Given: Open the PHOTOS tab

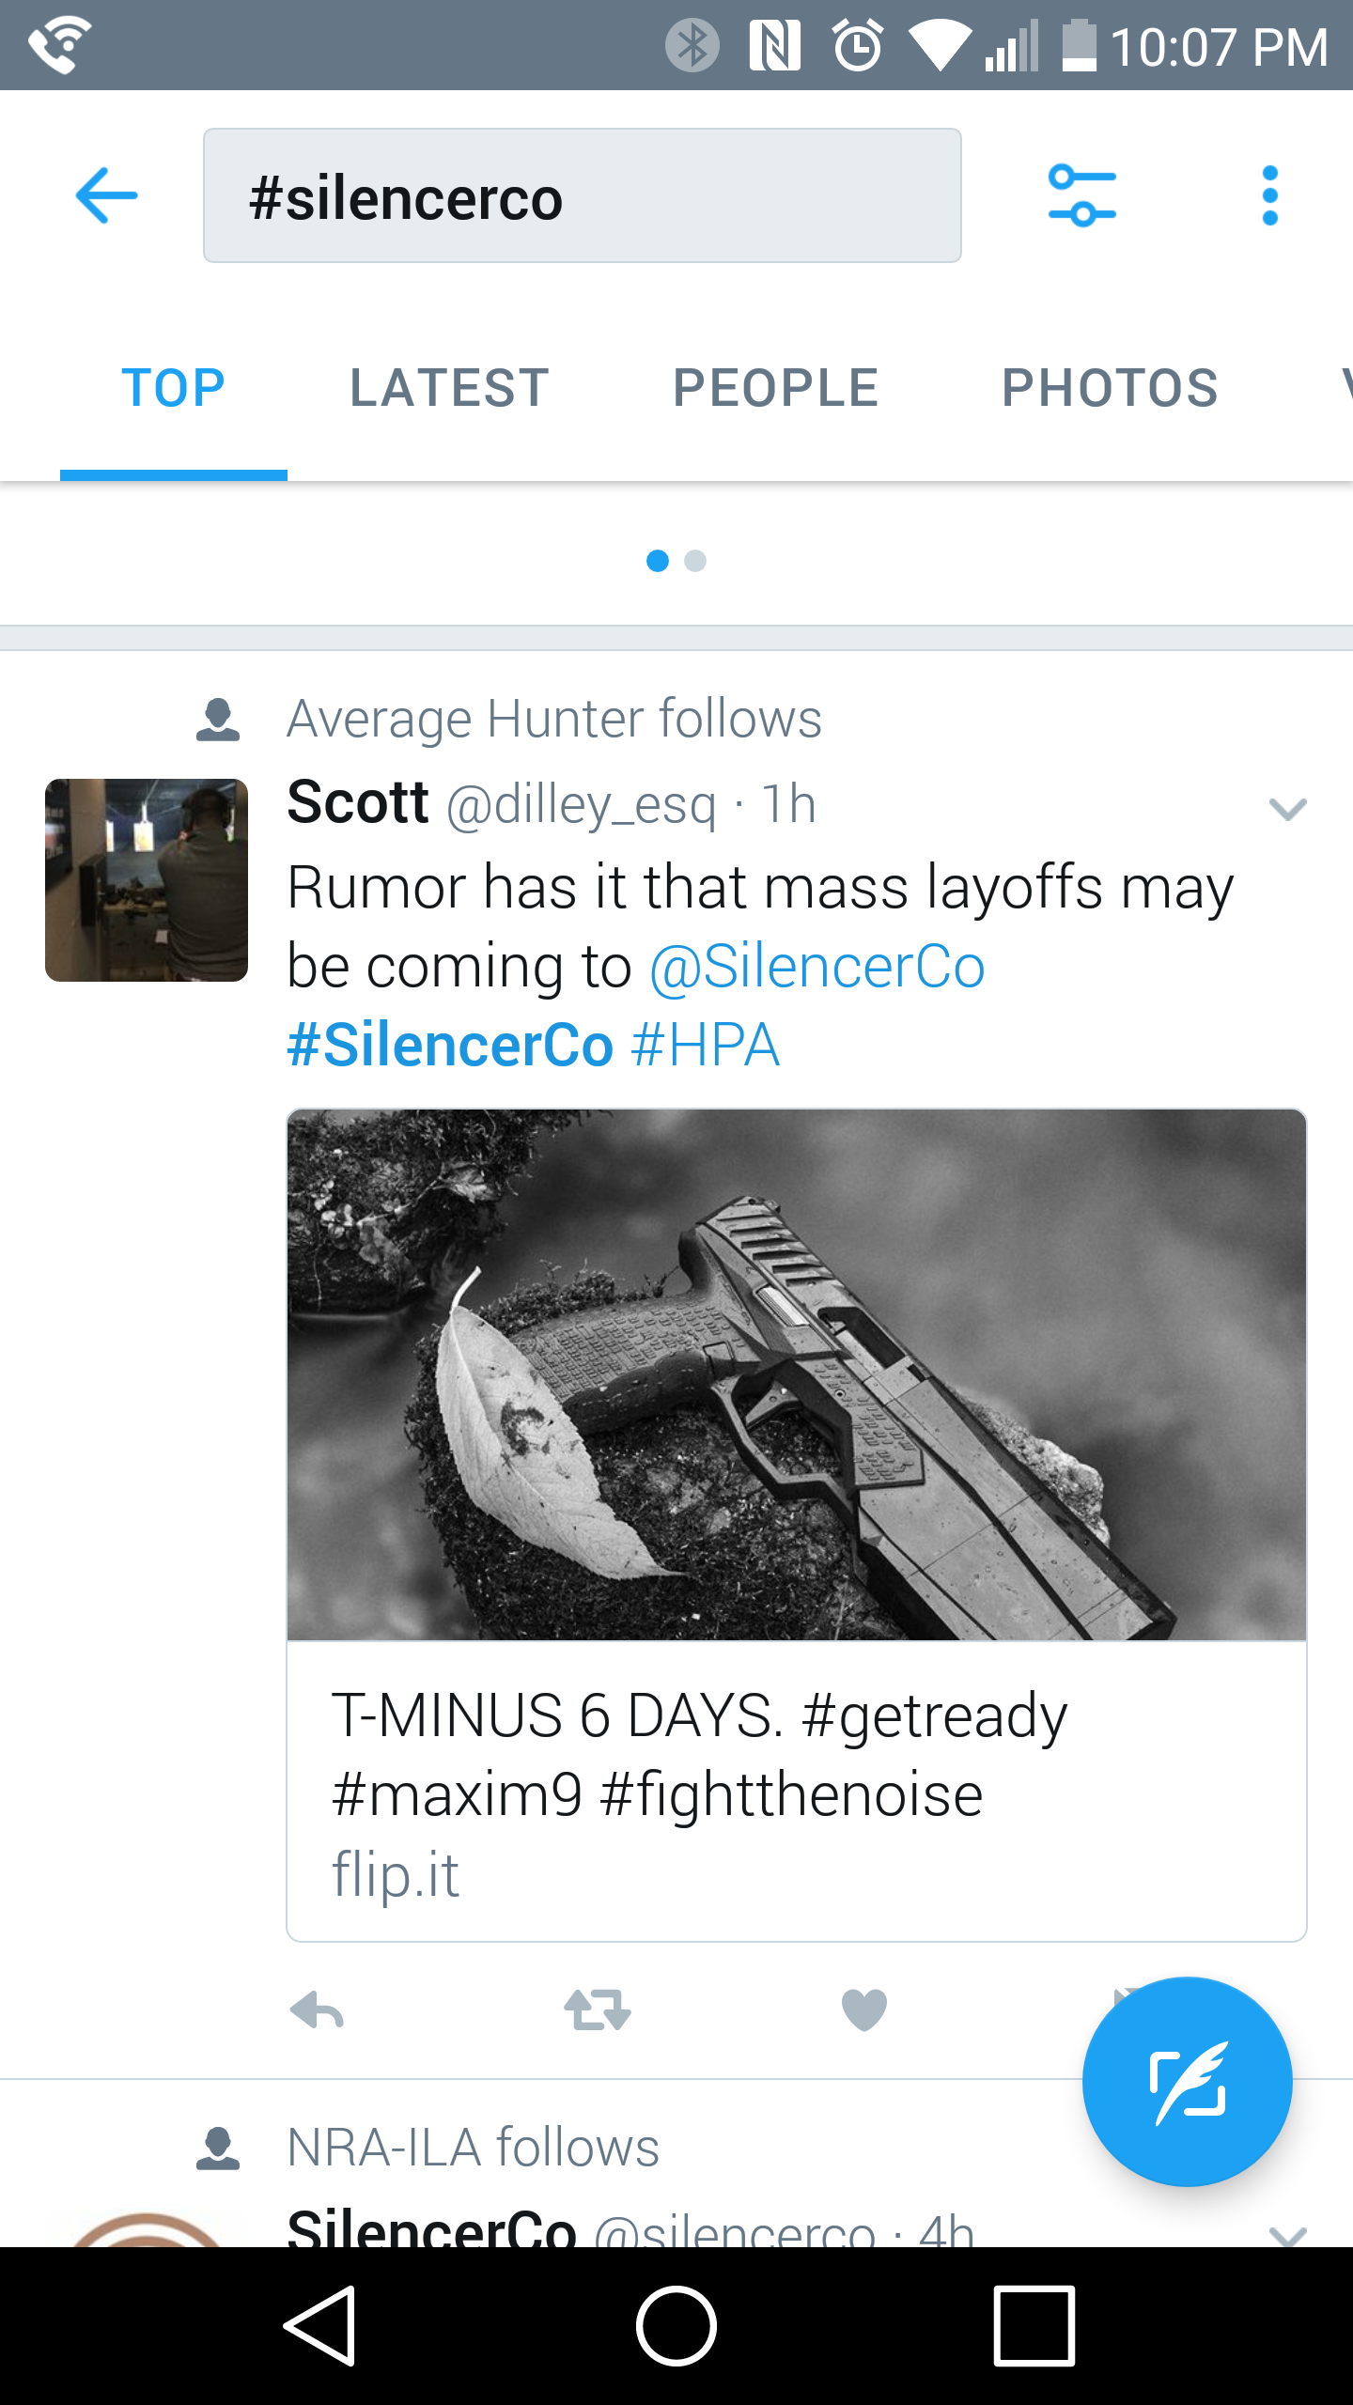Looking at the screenshot, I should coord(1111,388).
